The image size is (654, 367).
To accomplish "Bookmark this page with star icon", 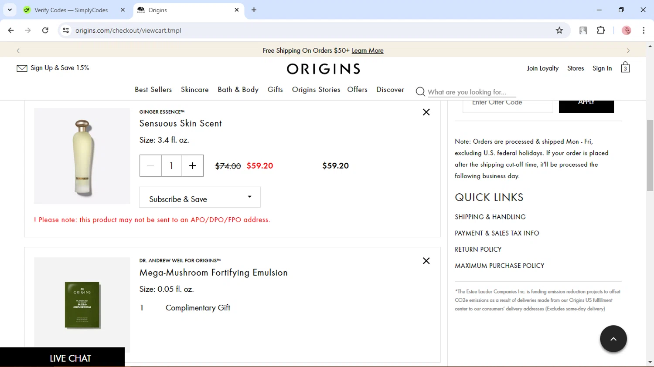I will [x=559, y=30].
